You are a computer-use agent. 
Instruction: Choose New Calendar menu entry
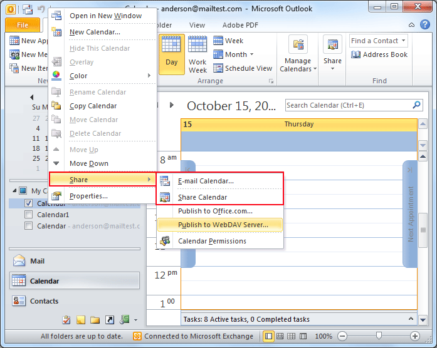(103, 32)
